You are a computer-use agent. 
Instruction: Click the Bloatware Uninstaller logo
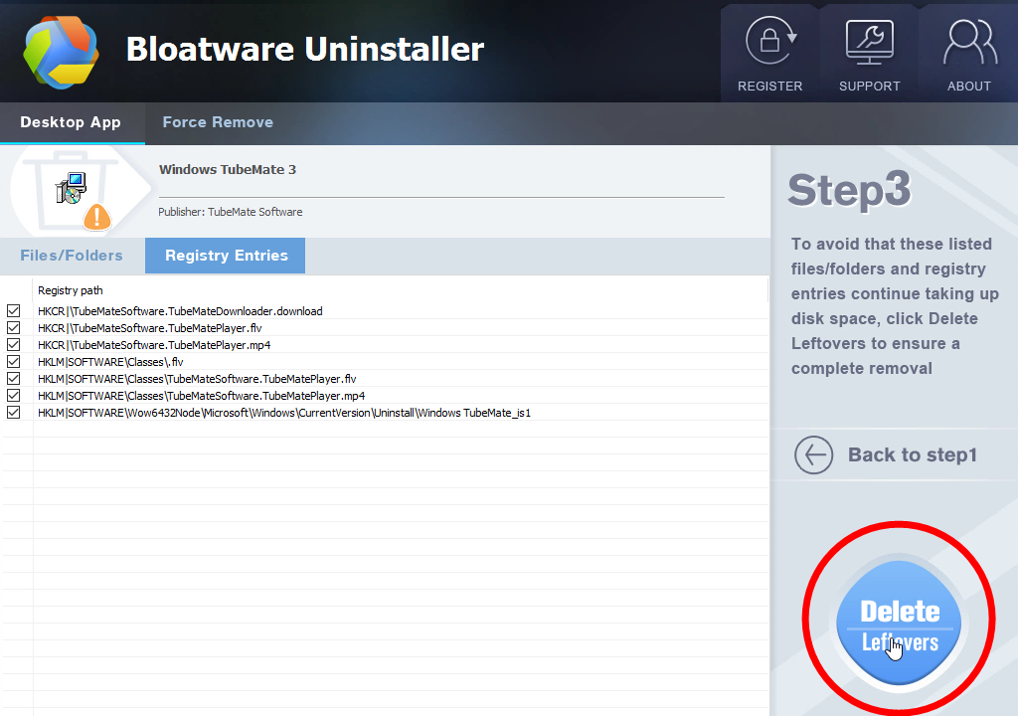tap(61, 52)
